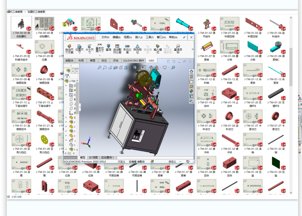Screen dimensions: 302x216
Task: Click the 自动配对公差 auto pair tolerance tool
Action: tap(117, 49)
